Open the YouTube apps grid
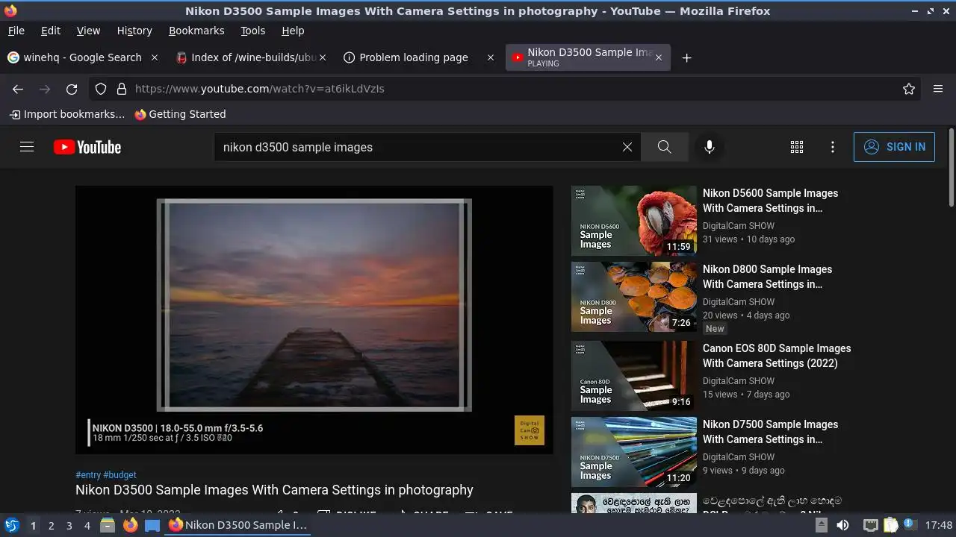The height and width of the screenshot is (537, 956). coord(797,147)
